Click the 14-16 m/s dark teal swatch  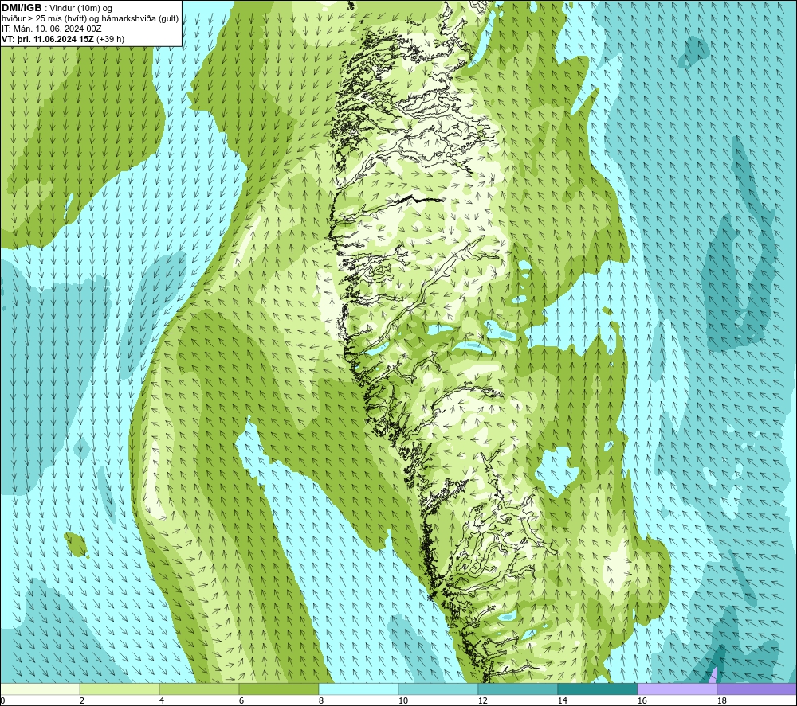(x=598, y=689)
